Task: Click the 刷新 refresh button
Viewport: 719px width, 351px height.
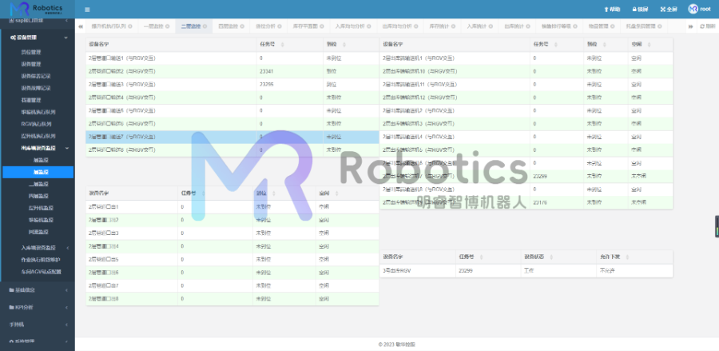Action: coord(706,26)
